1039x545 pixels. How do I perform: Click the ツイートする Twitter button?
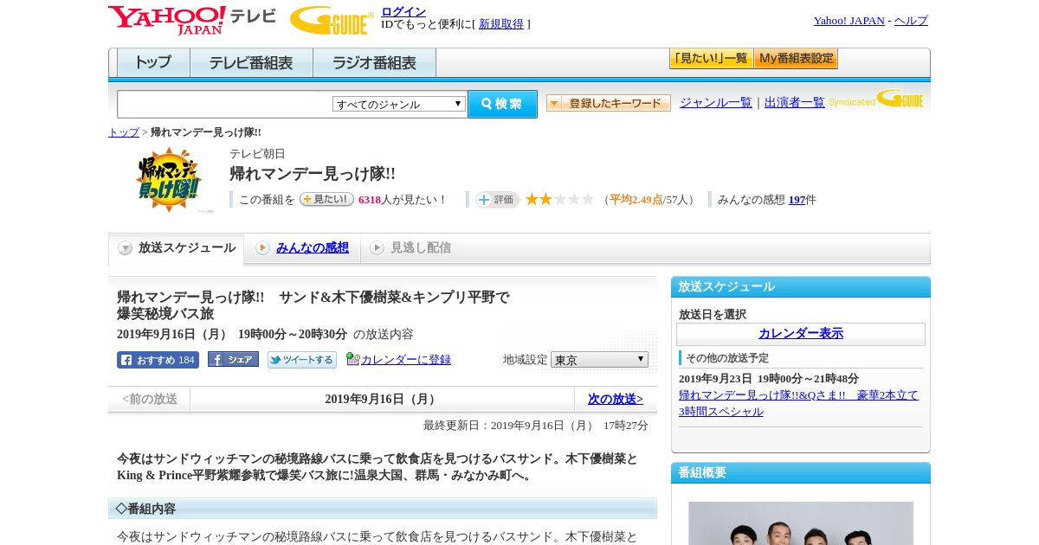point(302,360)
